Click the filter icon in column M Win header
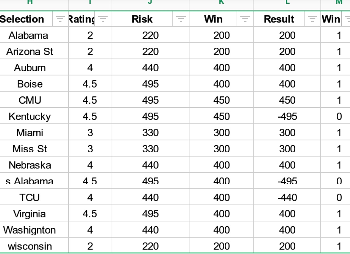Image resolution: width=350 pixels, height=254 pixels. tap(347, 19)
